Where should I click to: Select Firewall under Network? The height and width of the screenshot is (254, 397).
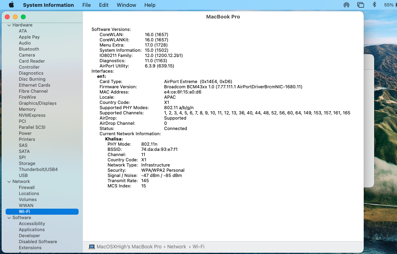(27, 188)
